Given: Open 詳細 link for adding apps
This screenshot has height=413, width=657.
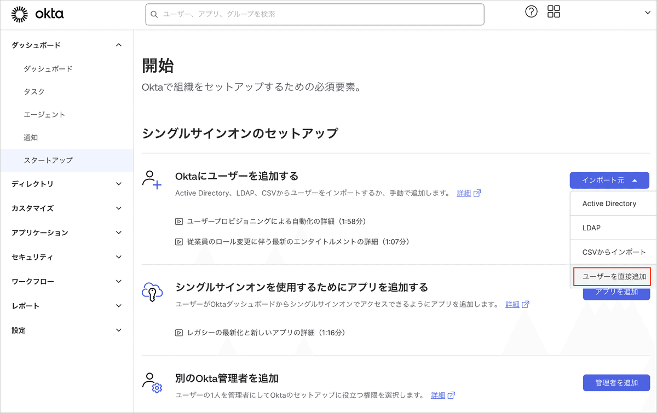Looking at the screenshot, I should tap(512, 304).
